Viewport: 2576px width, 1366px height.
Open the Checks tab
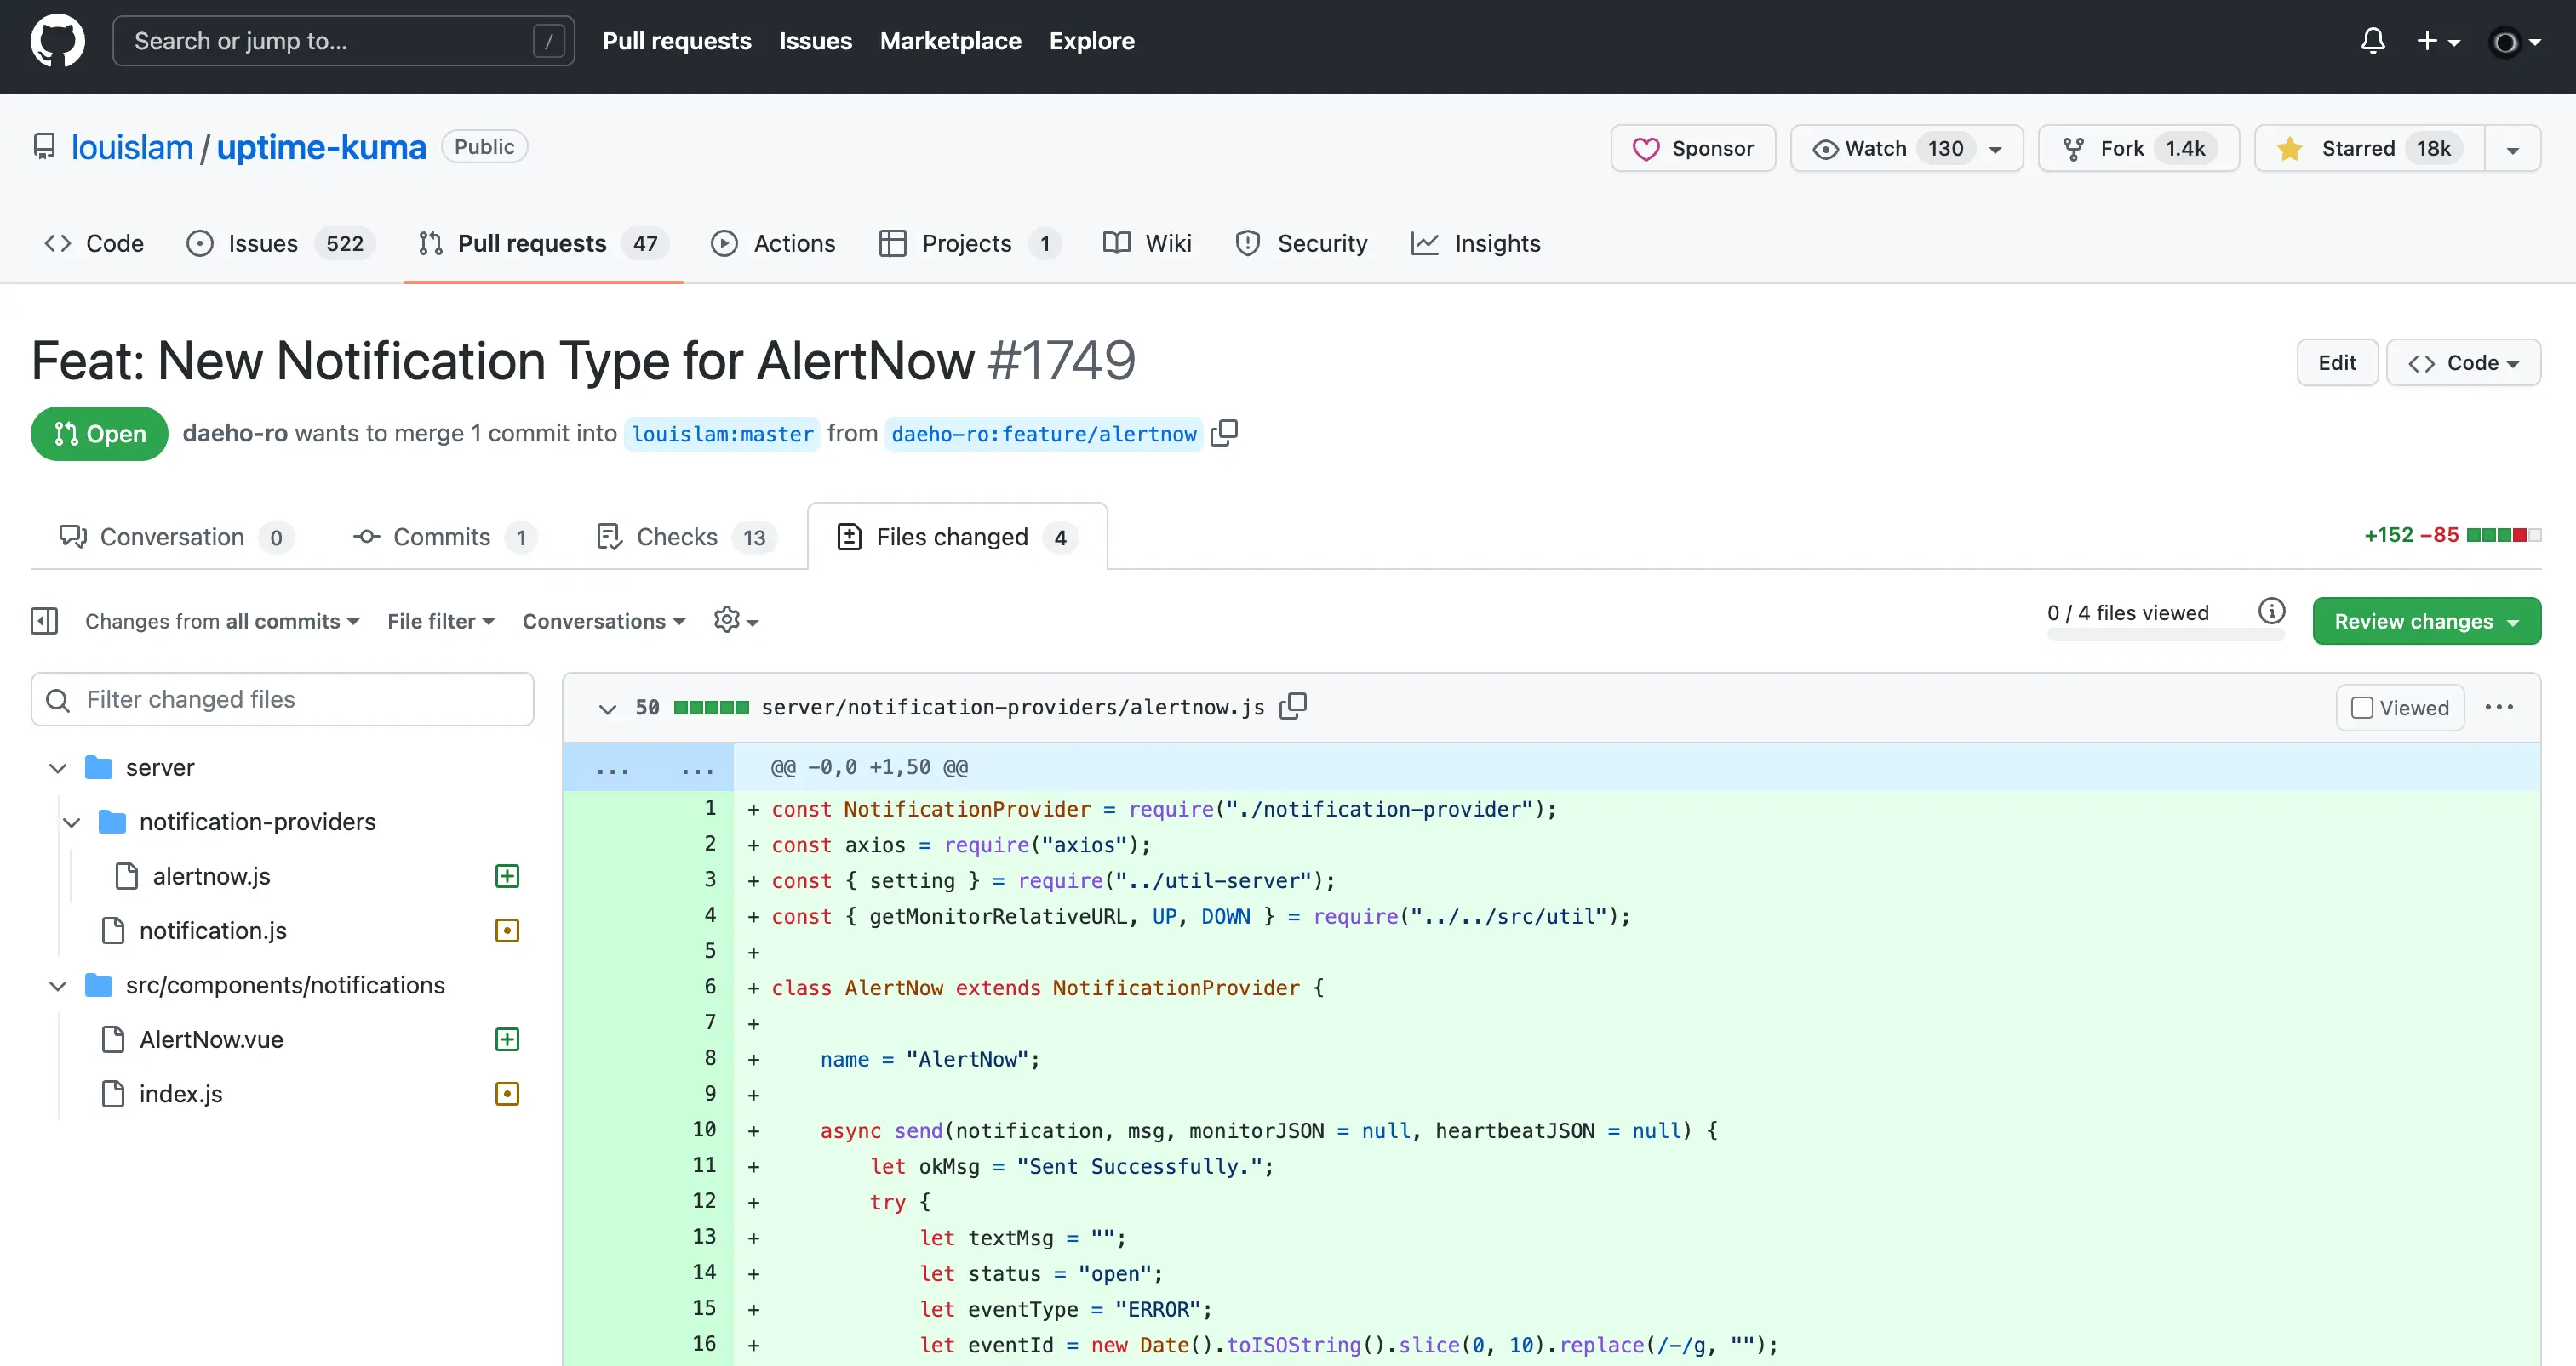677,537
